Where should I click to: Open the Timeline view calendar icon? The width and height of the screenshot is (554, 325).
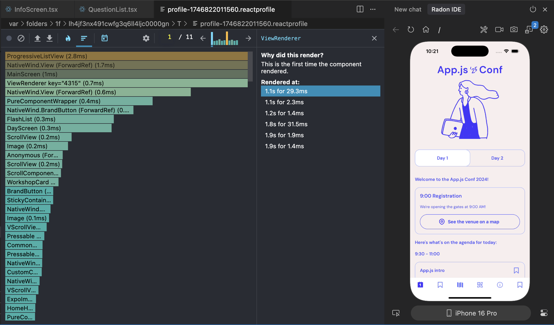coord(105,38)
